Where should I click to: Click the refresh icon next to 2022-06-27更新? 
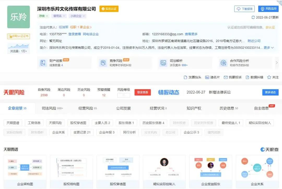(x=253, y=17)
